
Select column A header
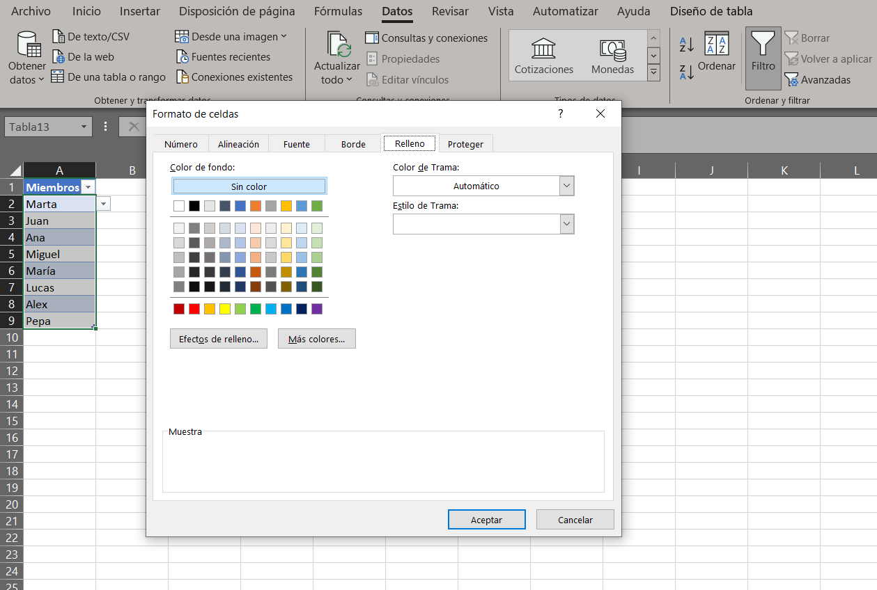click(x=59, y=170)
